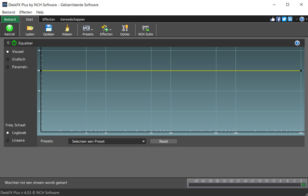The image size is (308, 196).
Task: Share via the Facebook icon
Action: tap(278, 19)
